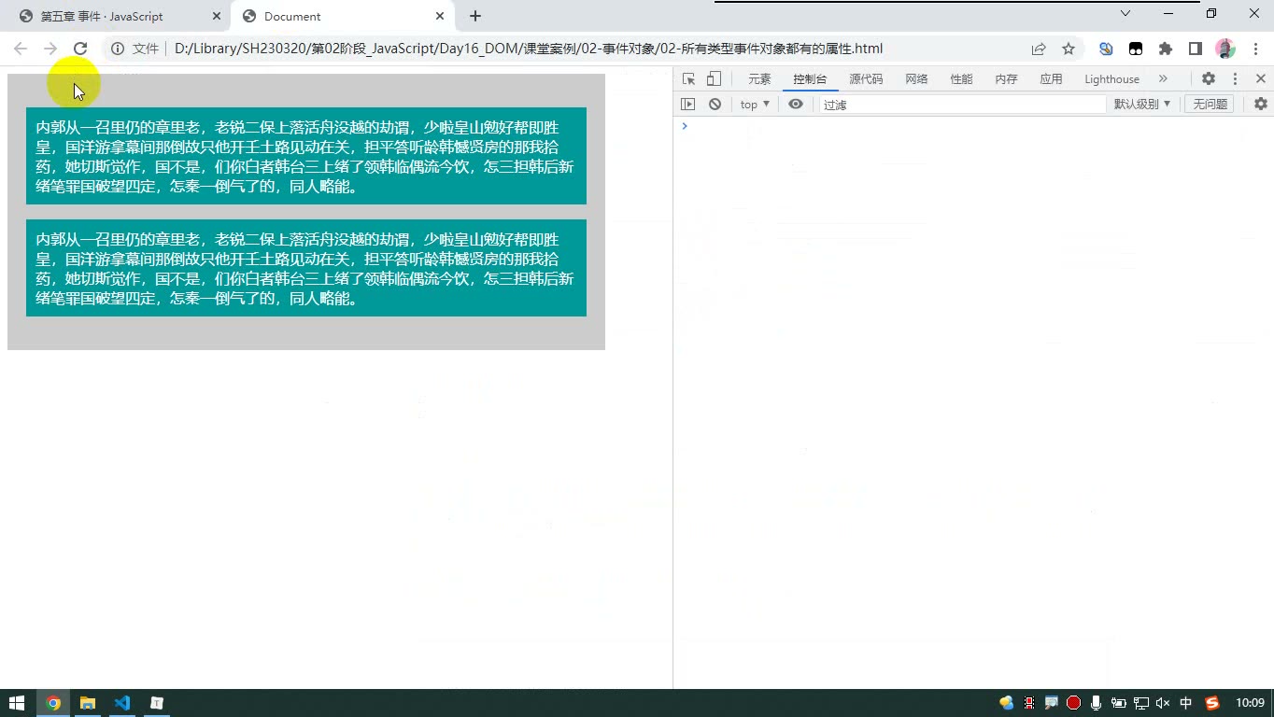The height and width of the screenshot is (717, 1274).
Task: Open the Lighthouse tab
Action: tap(1111, 79)
